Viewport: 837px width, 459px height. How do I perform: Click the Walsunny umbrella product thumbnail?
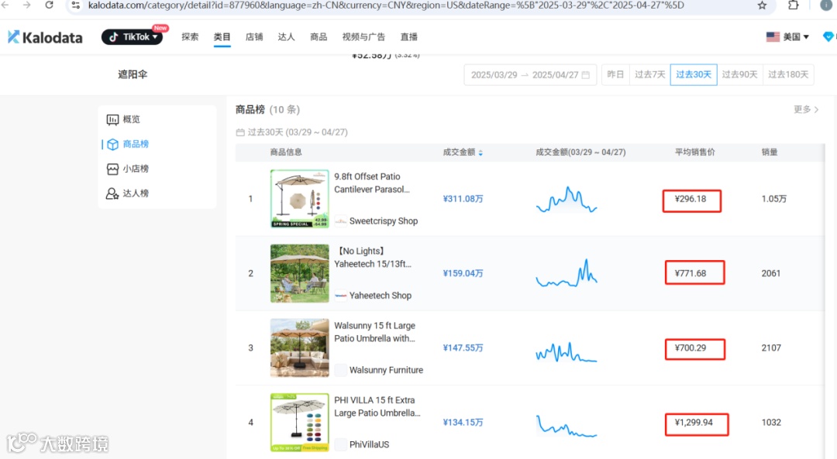(x=299, y=348)
